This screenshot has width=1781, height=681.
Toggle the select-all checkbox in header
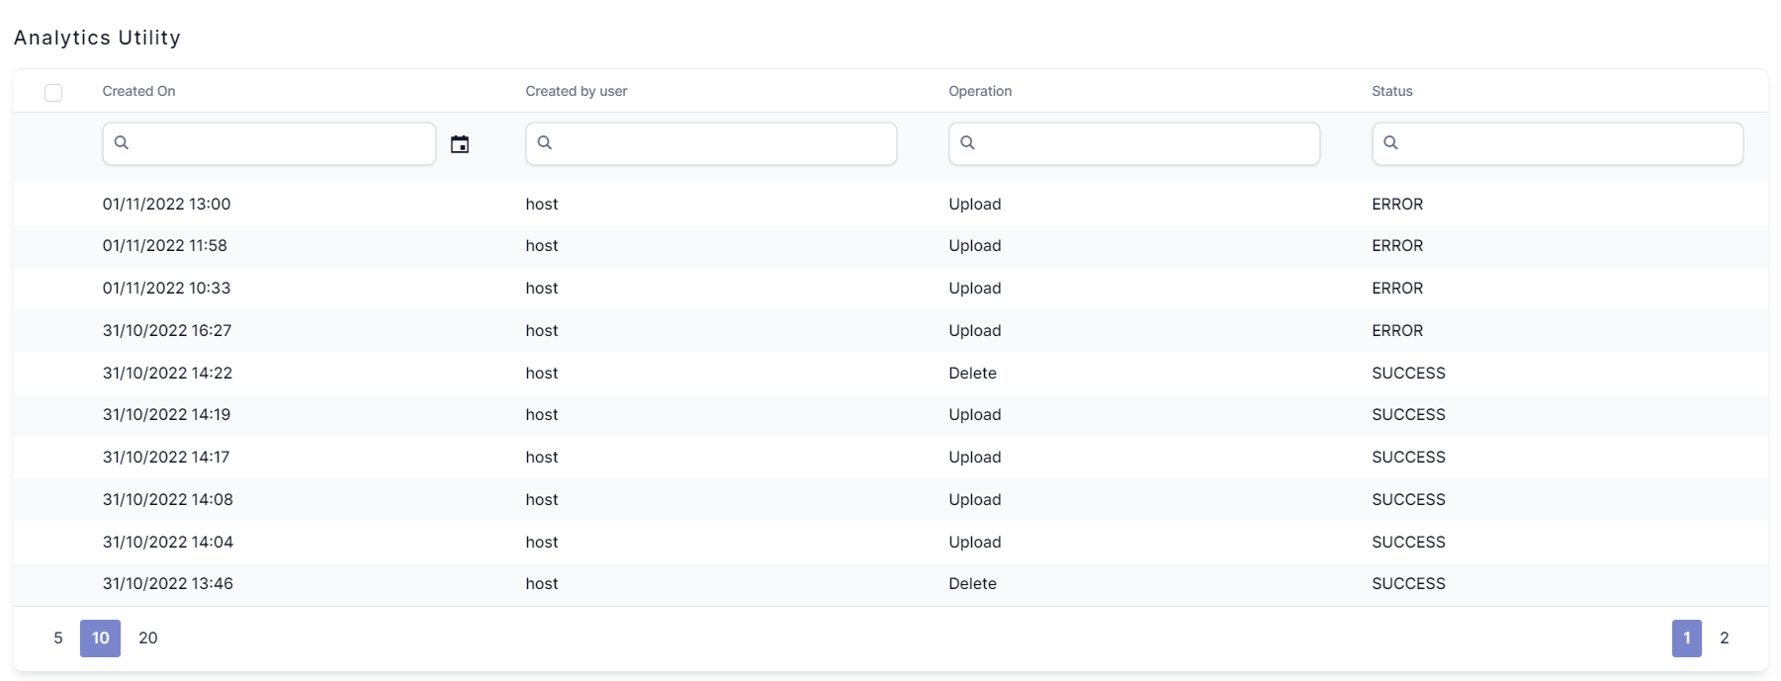click(x=53, y=92)
